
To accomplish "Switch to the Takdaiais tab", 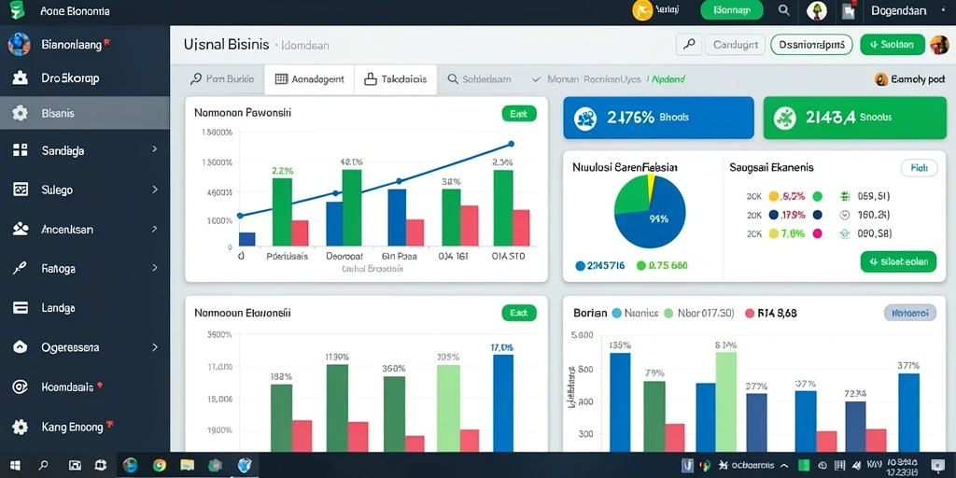I will [395, 79].
